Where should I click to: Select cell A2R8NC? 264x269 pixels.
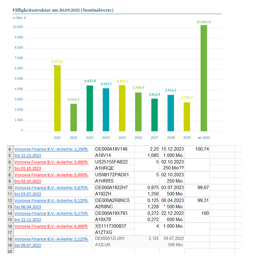114,207
